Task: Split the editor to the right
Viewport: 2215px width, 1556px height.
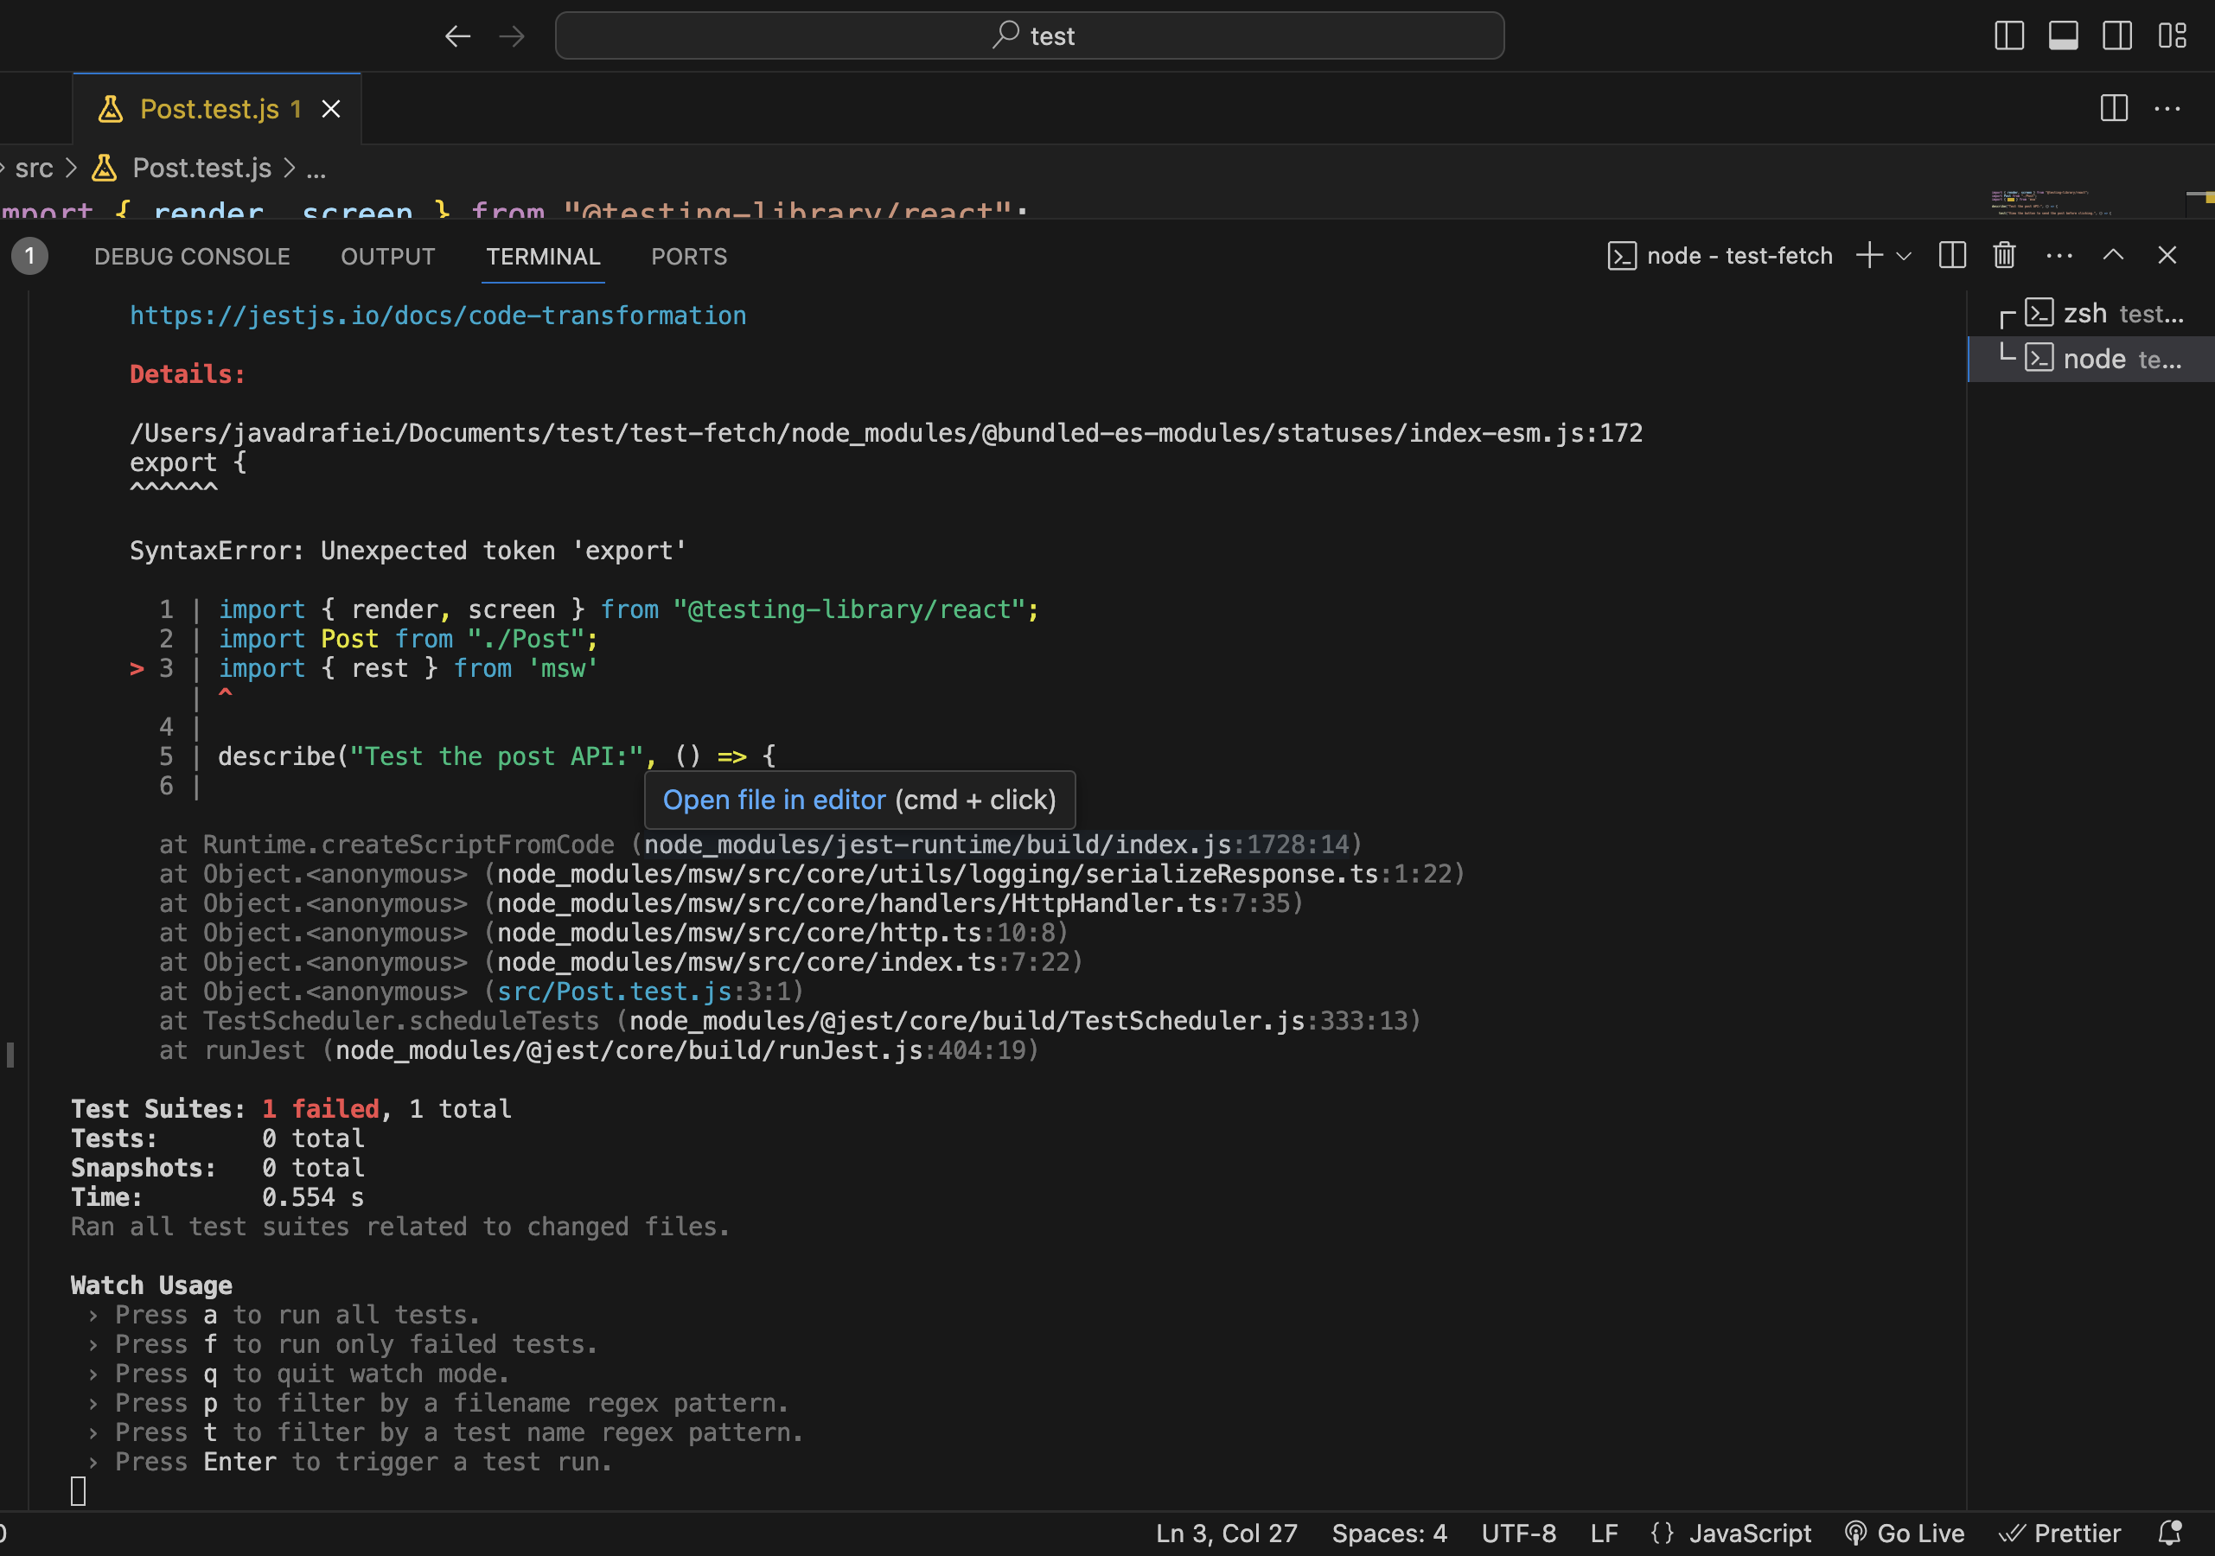Action: click(2114, 108)
